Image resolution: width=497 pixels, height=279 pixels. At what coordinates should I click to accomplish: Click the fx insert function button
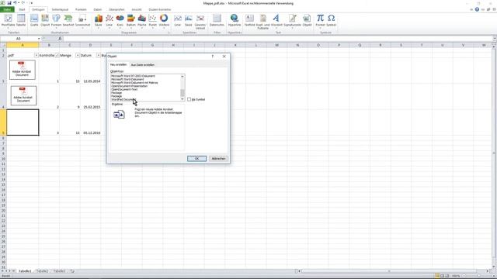[x=60, y=39]
